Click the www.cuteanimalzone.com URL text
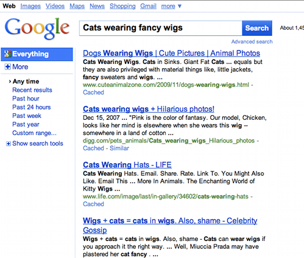304x258 pixels. click(166, 85)
